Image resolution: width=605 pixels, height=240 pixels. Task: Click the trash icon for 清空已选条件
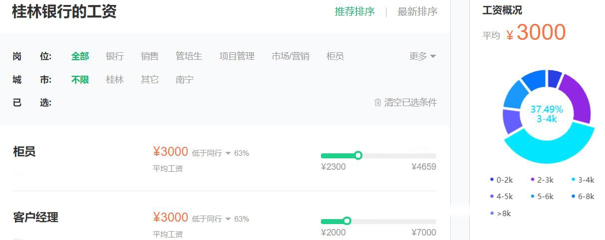(378, 103)
